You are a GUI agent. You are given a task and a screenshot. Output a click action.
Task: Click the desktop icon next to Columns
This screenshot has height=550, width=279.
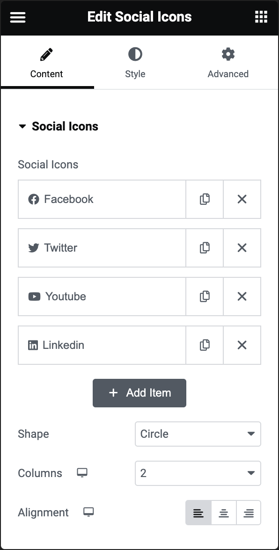82,473
